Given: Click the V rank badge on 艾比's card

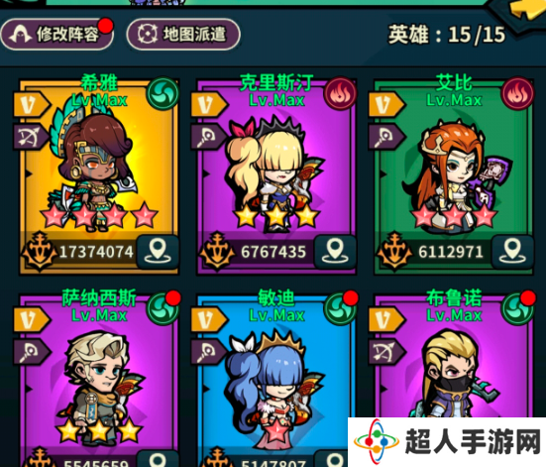Looking at the screenshot, I should (x=386, y=104).
